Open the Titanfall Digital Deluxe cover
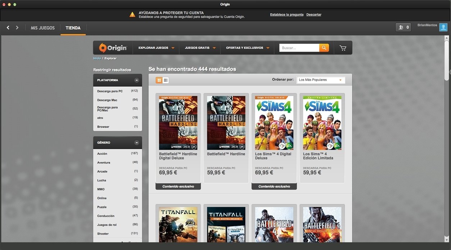This screenshot has height=250, width=451. coord(226,224)
